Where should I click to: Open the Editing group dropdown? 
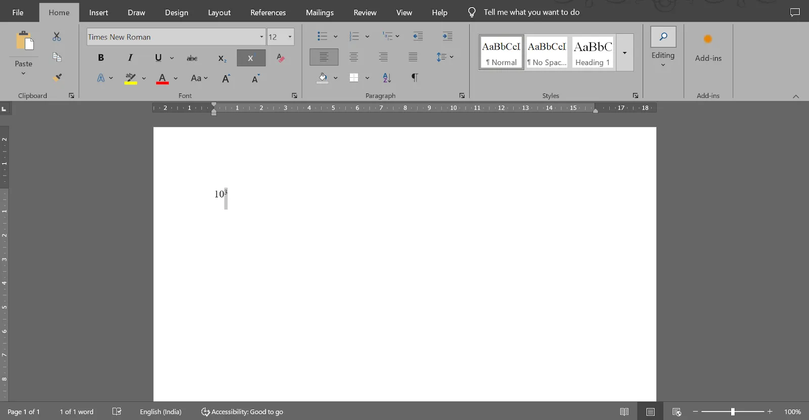click(x=663, y=47)
